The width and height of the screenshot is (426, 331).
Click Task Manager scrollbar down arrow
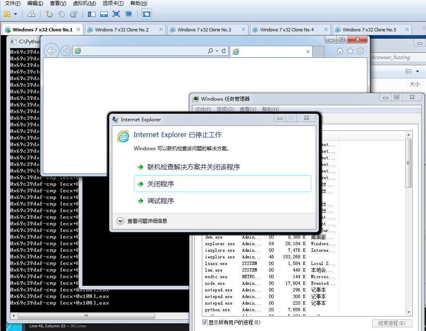pos(409,312)
